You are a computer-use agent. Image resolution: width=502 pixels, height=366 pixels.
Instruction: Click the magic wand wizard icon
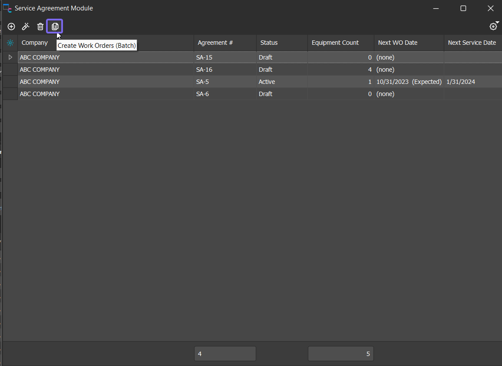(x=26, y=27)
